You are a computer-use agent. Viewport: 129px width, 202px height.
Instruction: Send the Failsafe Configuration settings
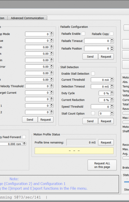[90, 57]
